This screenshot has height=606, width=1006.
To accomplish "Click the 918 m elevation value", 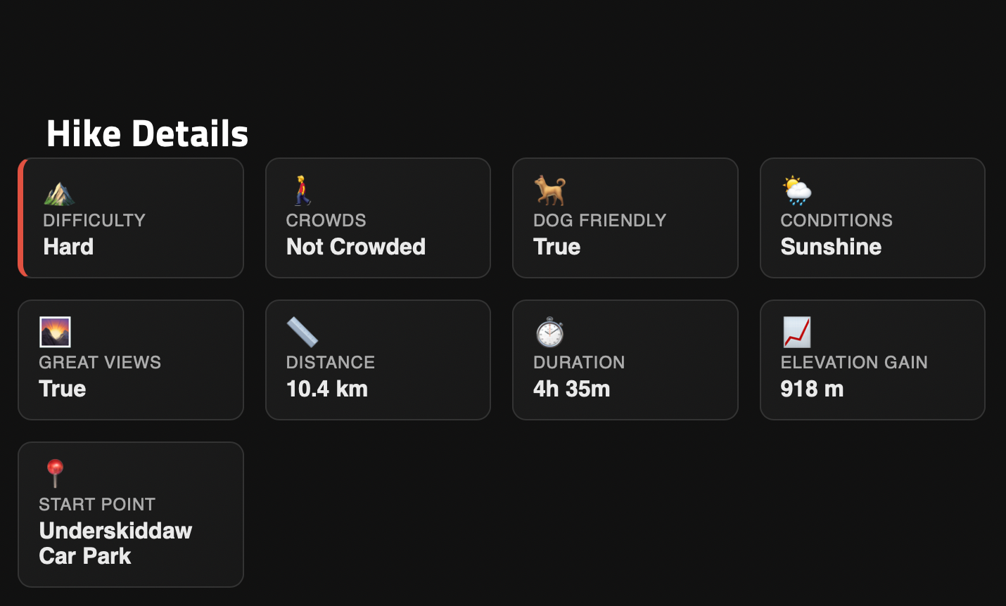I will point(812,389).
